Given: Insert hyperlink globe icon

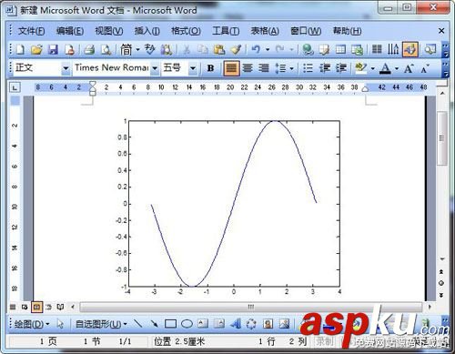Looking at the screenshot, I should 308,49.
